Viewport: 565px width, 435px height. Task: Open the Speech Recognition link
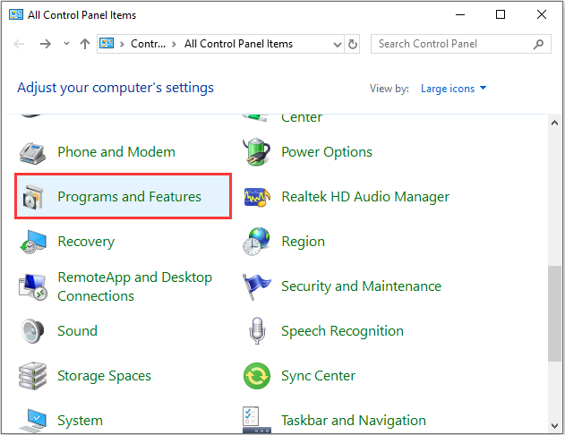[x=342, y=331]
